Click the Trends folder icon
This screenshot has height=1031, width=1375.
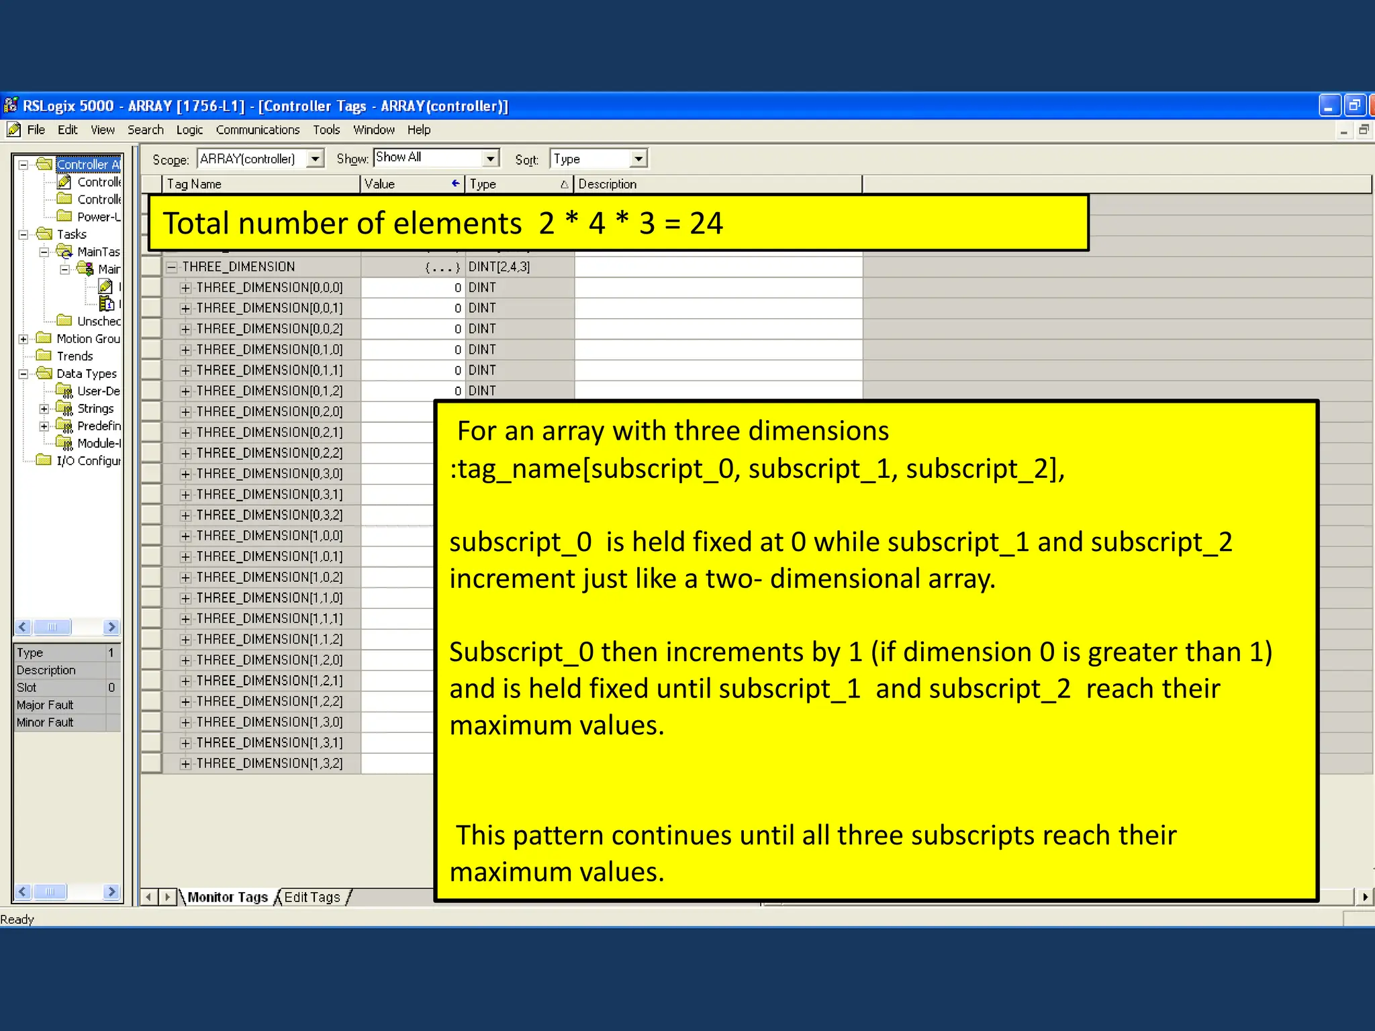click(44, 355)
